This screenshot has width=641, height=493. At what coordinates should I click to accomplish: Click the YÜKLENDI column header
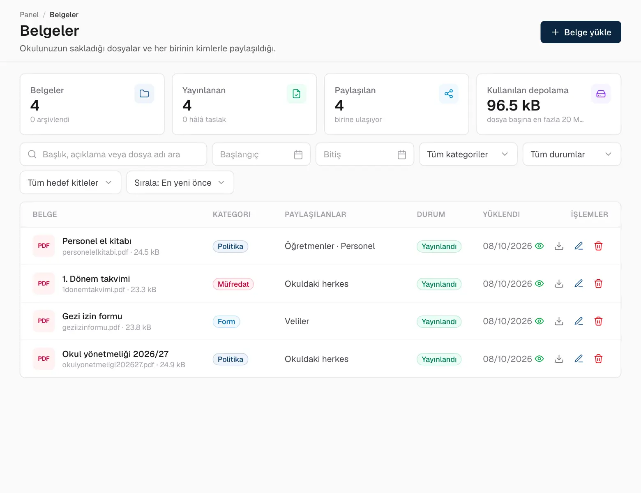click(501, 214)
